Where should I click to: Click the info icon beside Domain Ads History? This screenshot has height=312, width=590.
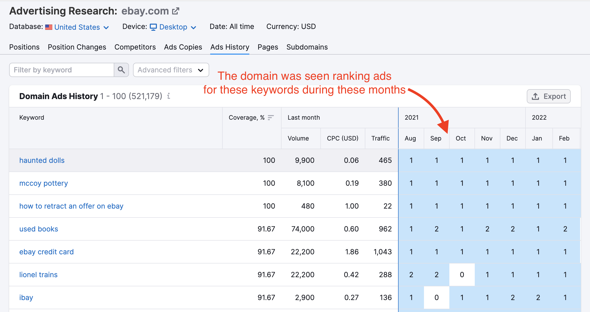(169, 96)
